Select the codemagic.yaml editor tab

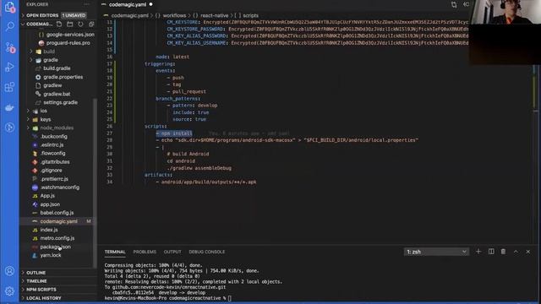(x=127, y=4)
